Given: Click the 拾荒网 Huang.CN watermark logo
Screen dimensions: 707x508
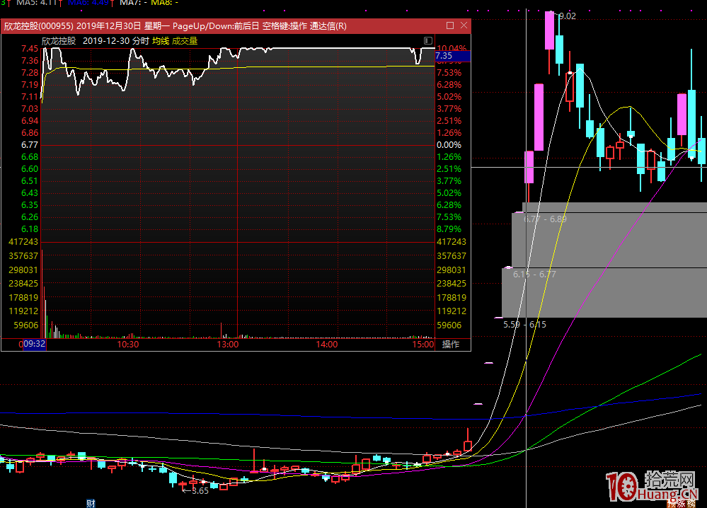Looking at the screenshot, I should [x=653, y=484].
